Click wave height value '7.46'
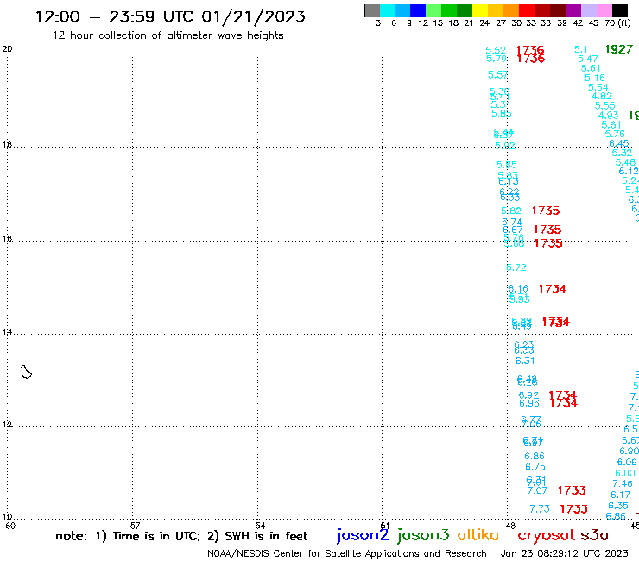 pos(623,483)
